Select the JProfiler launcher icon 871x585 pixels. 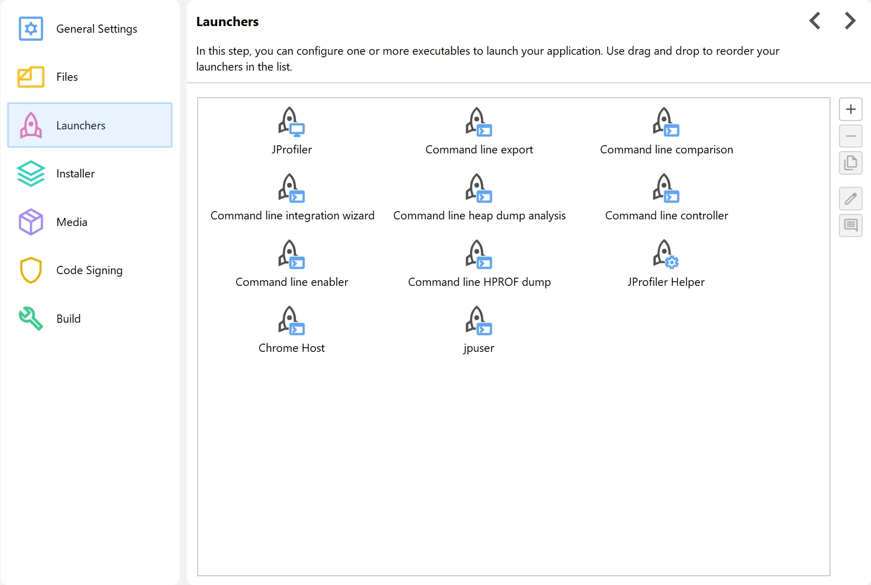pyautogui.click(x=291, y=122)
